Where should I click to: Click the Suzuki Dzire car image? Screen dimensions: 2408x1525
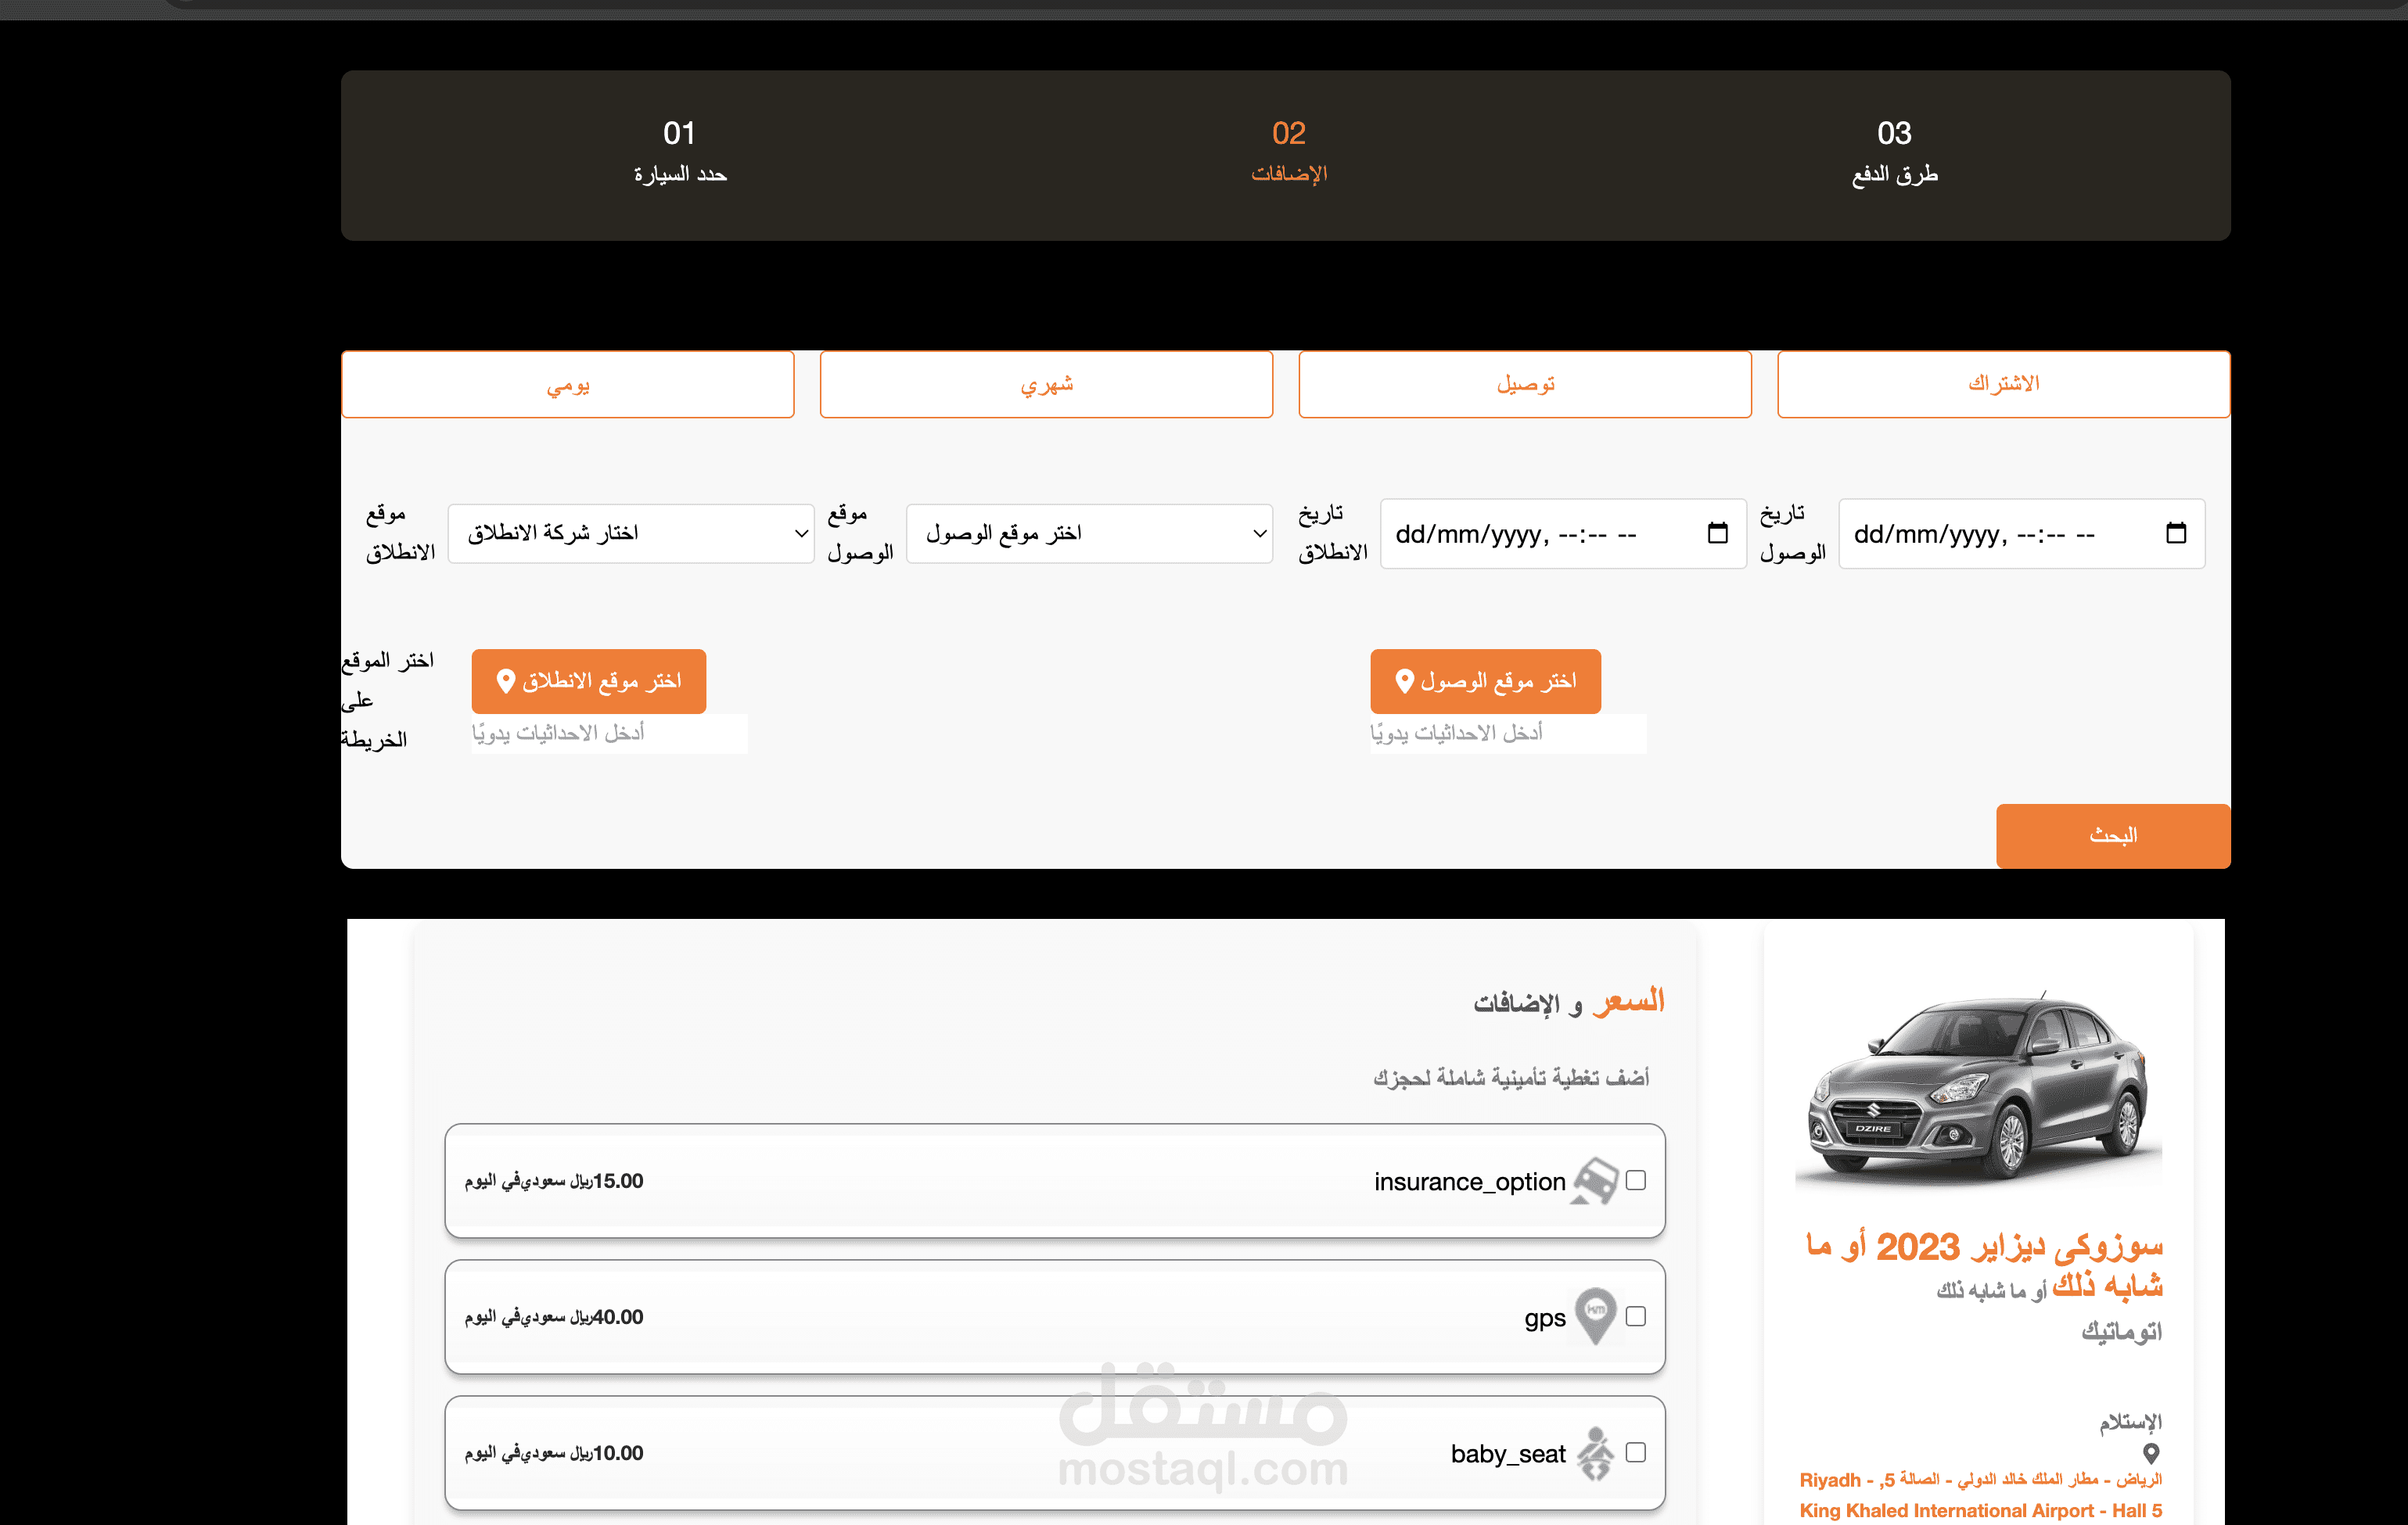(1978, 1089)
